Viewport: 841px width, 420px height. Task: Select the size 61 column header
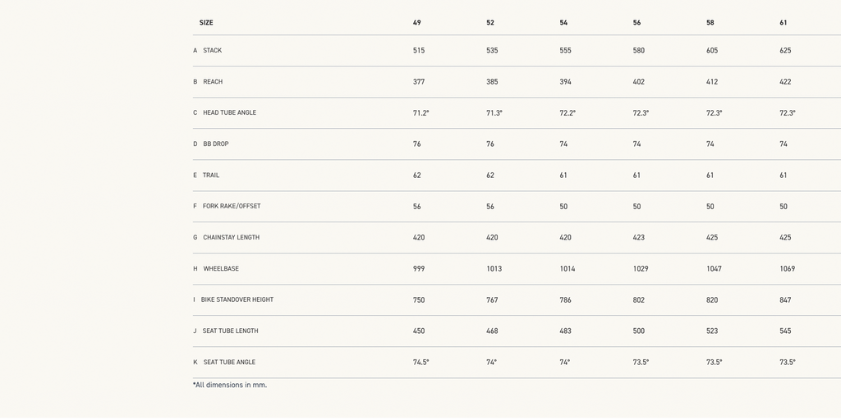click(x=784, y=23)
